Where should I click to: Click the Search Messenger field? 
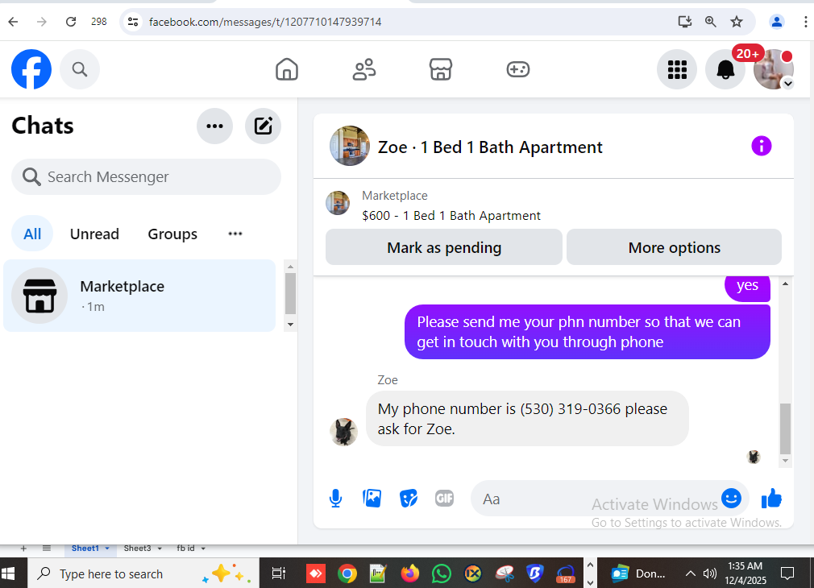[x=147, y=177]
